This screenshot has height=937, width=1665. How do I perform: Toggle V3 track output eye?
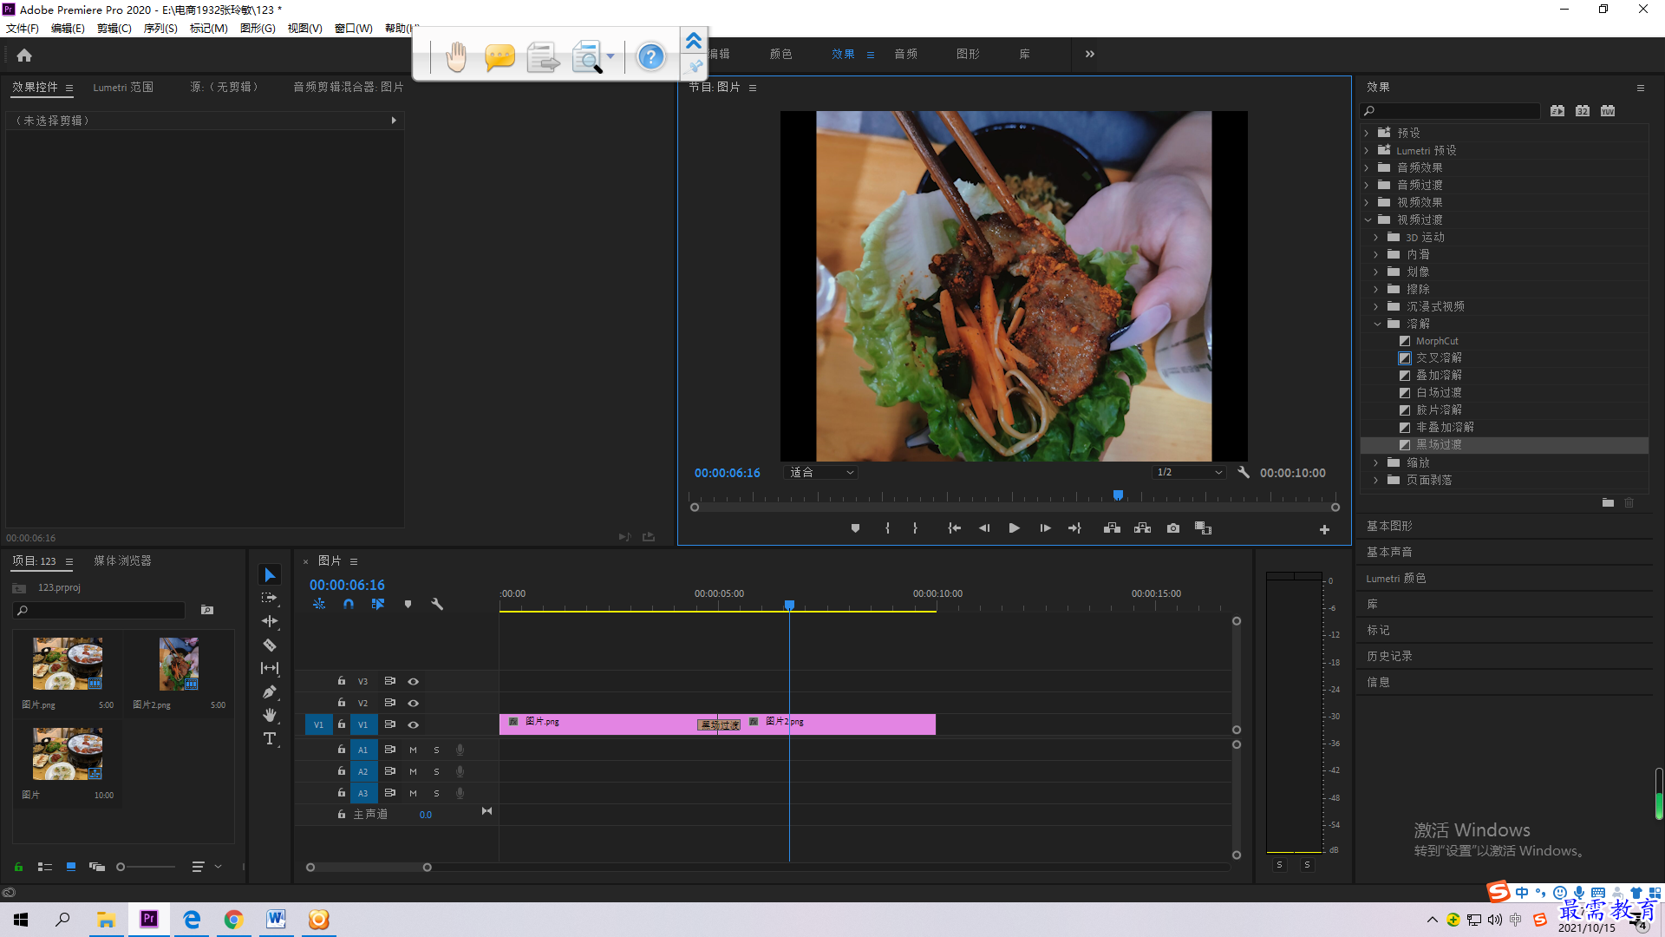pyautogui.click(x=414, y=681)
